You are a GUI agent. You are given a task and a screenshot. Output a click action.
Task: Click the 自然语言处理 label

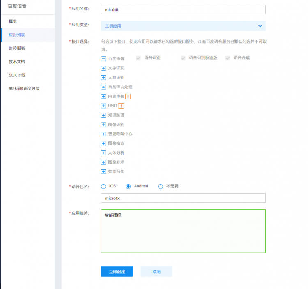(x=120, y=87)
